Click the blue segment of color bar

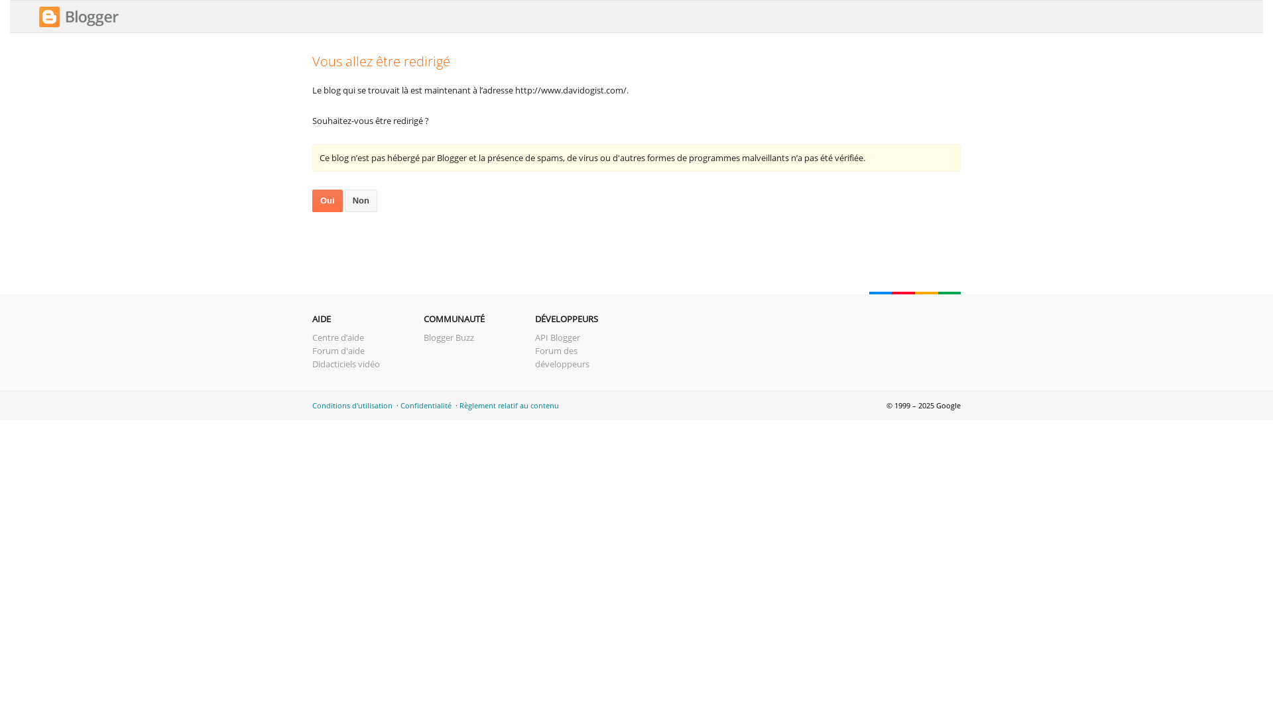click(x=880, y=292)
